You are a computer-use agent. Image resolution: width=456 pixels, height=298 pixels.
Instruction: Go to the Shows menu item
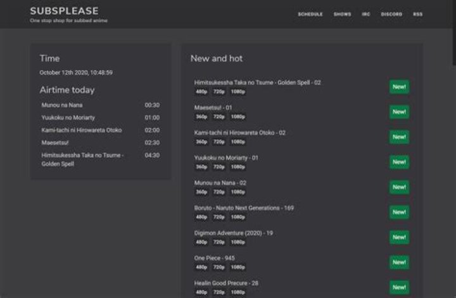(342, 14)
